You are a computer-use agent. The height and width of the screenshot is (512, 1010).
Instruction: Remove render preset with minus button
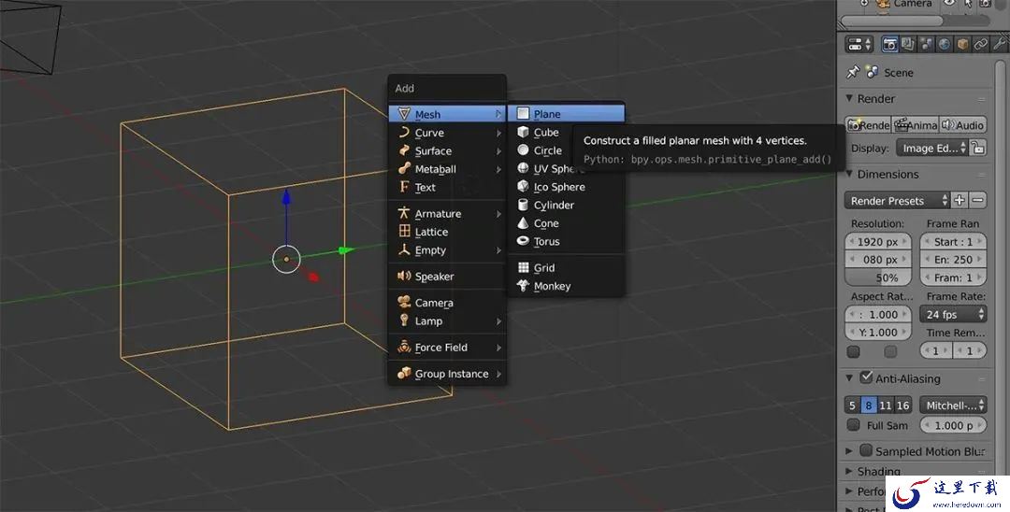tap(978, 200)
